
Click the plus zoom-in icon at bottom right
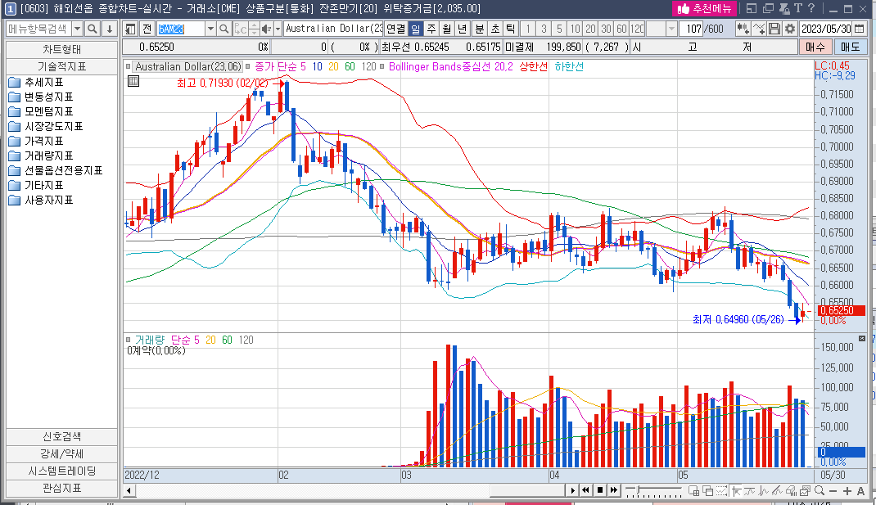(x=847, y=490)
